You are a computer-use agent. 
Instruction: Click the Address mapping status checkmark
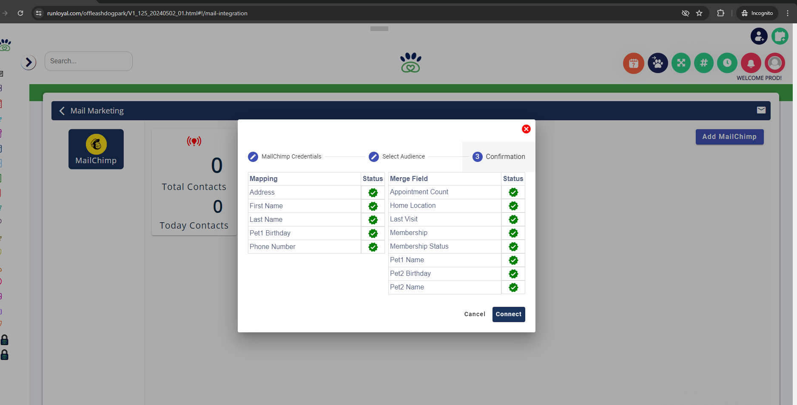(x=373, y=193)
